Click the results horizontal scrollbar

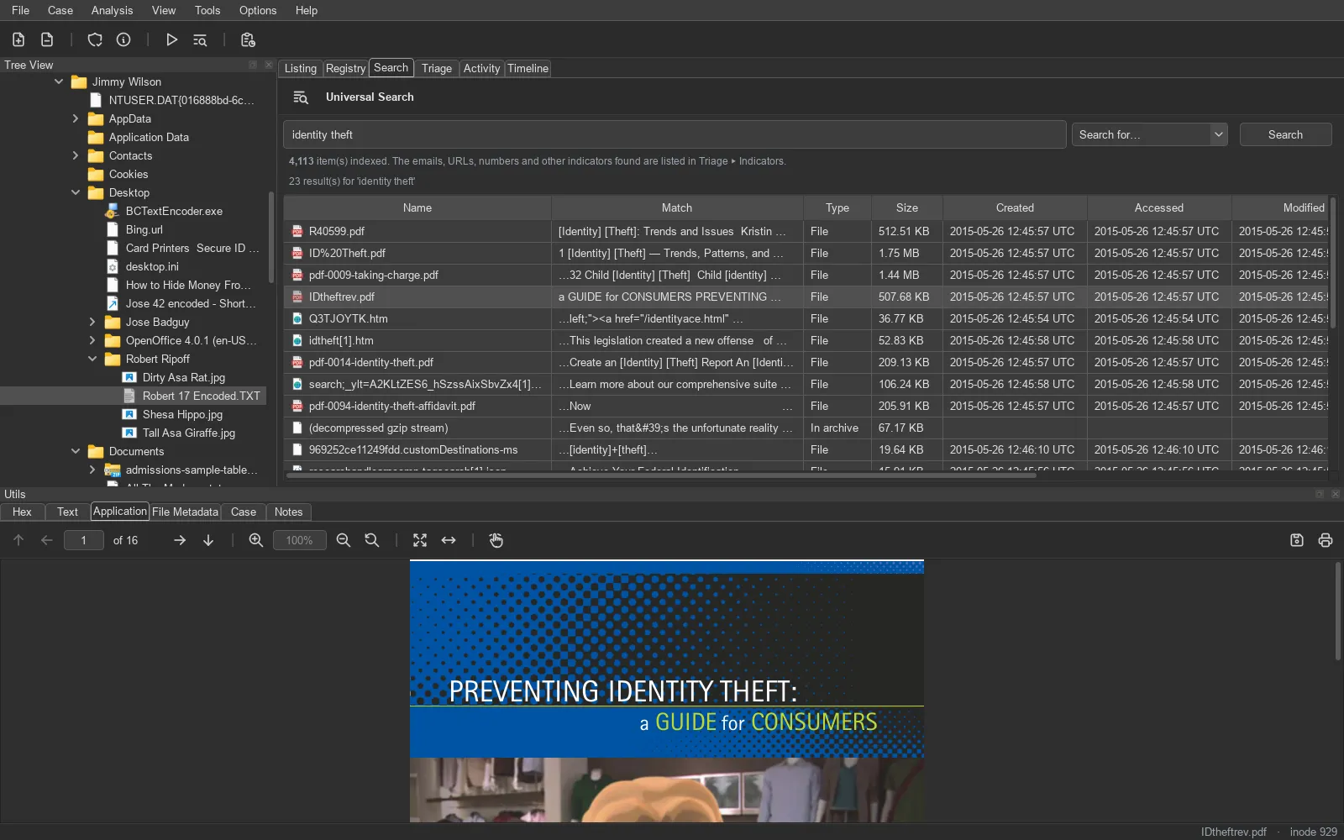pos(661,475)
